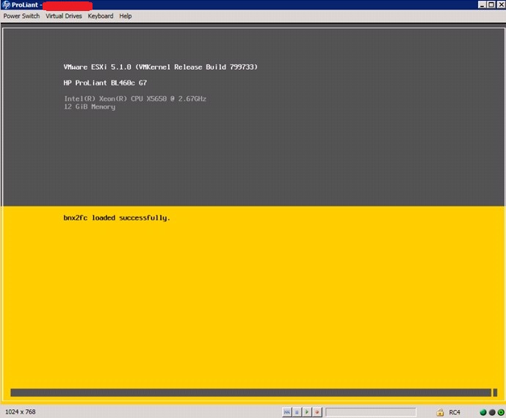Click the red record button
The width and height of the screenshot is (506, 418).
317,412
